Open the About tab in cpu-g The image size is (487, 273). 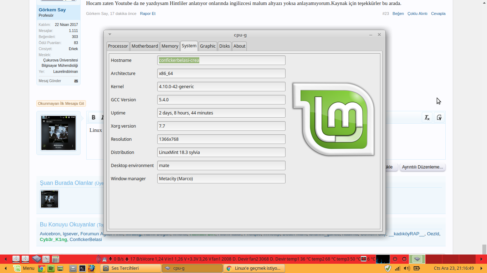(239, 46)
